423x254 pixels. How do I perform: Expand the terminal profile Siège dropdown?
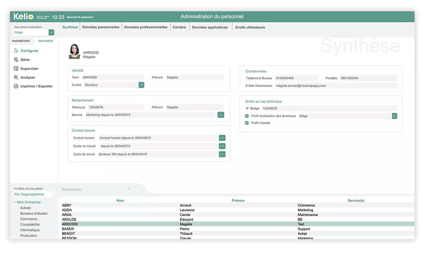pos(394,116)
